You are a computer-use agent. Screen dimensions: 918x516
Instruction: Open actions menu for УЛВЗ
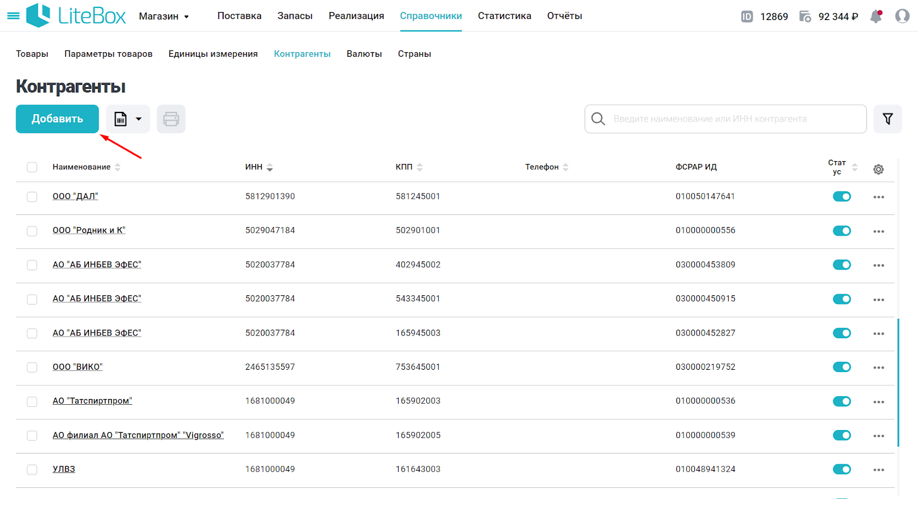click(x=878, y=470)
